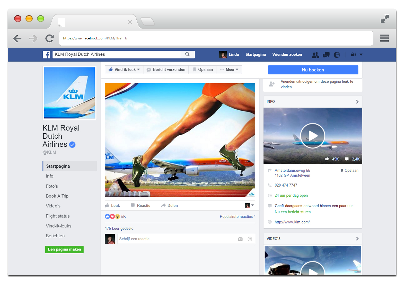Open Flight status in the sidebar
Screen dimensions: 405x284
click(58, 216)
